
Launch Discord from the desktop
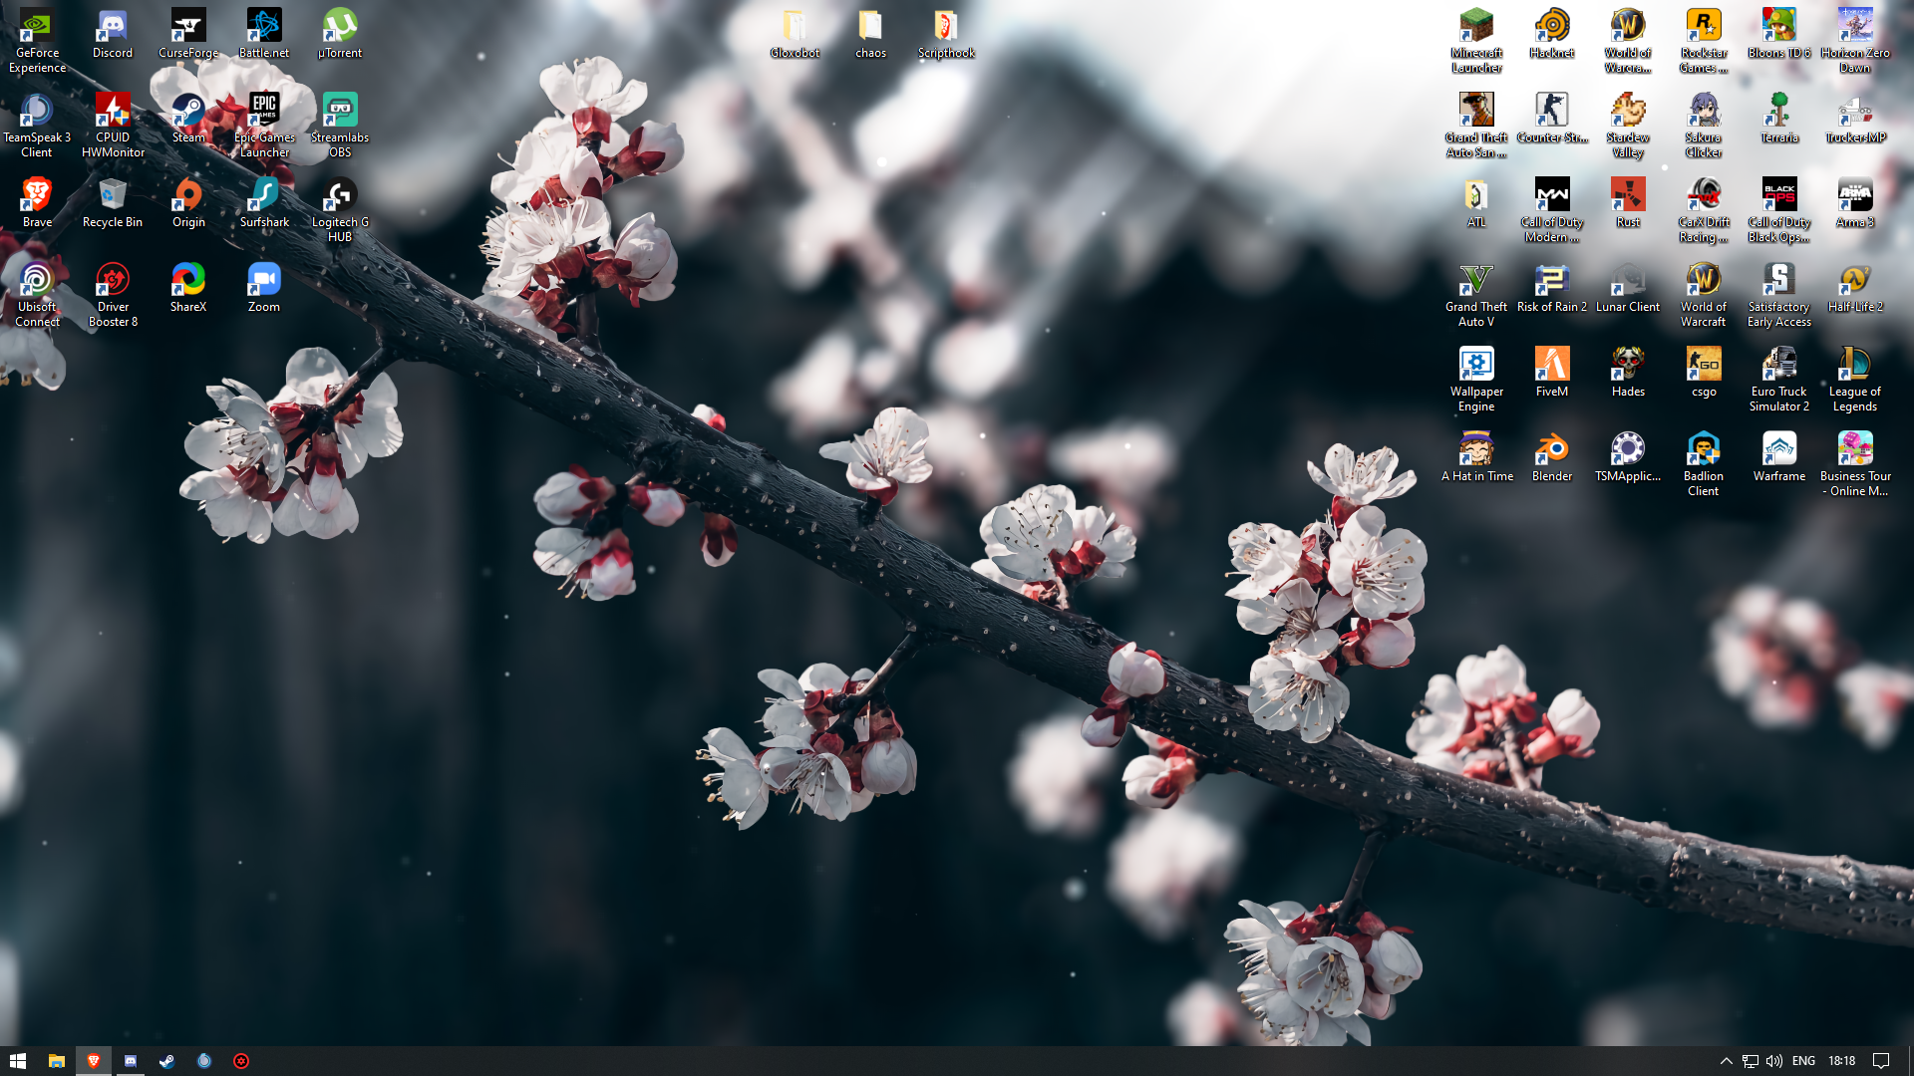[113, 33]
